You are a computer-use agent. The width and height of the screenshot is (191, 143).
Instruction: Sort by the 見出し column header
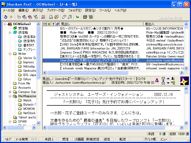pos(101,24)
